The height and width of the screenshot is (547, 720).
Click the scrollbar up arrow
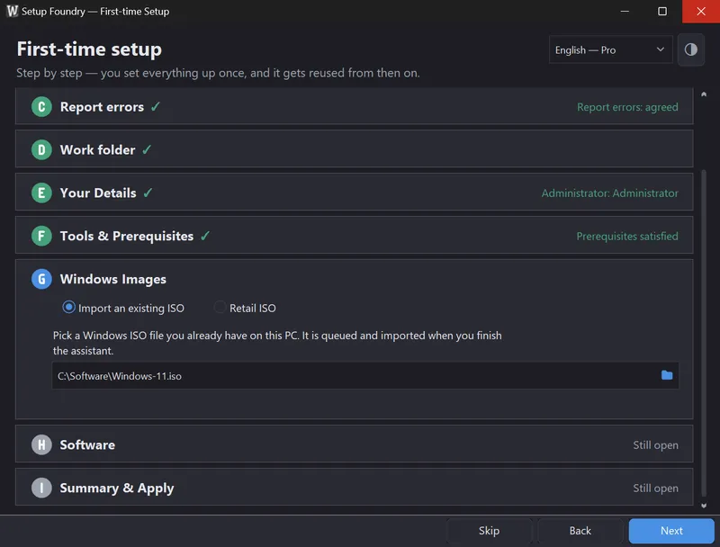pyautogui.click(x=704, y=94)
